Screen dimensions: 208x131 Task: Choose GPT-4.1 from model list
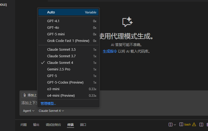[68, 21]
